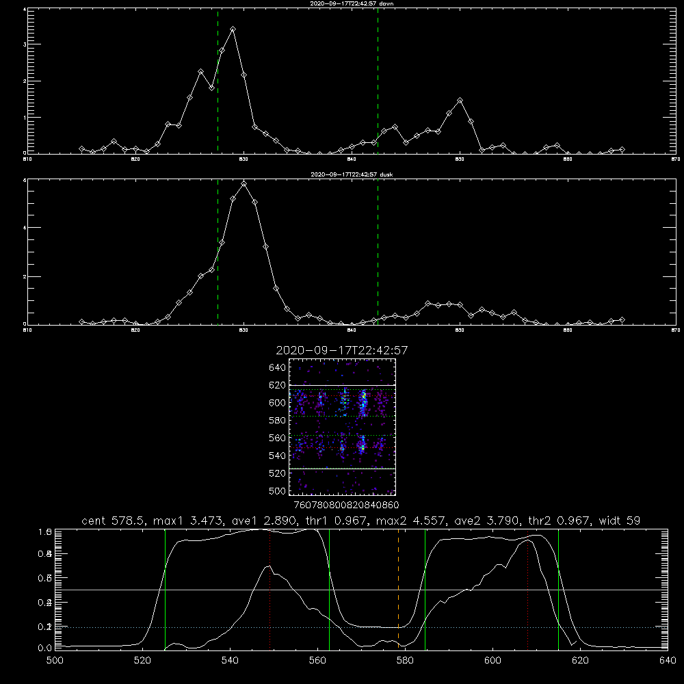Viewport: 684px width, 684px height.
Task: Click 'thr2 0.967' in the stats header
Action: coord(559,521)
